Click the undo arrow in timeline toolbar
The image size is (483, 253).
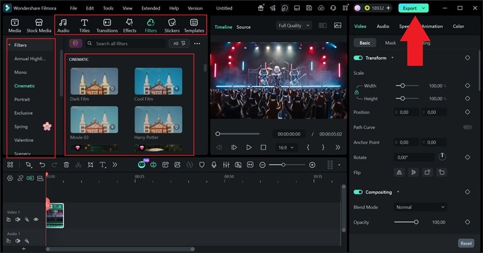[42, 165]
